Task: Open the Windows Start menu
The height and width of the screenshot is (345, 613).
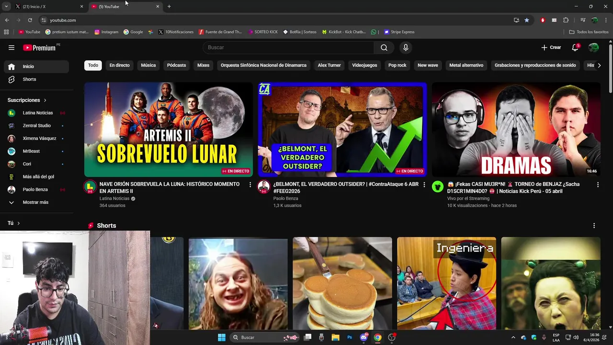Action: (x=222, y=337)
